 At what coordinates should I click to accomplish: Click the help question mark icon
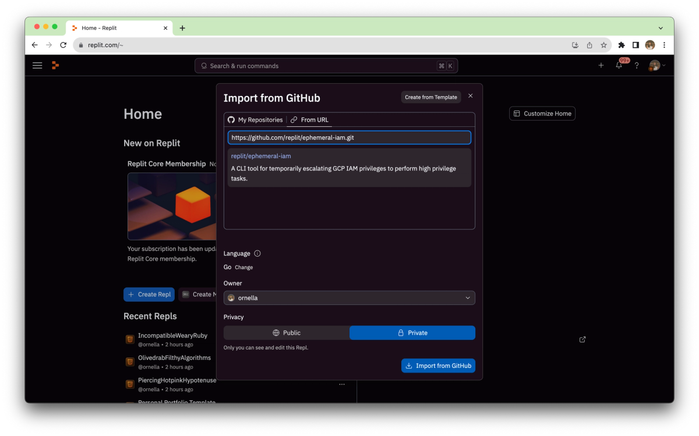point(636,65)
